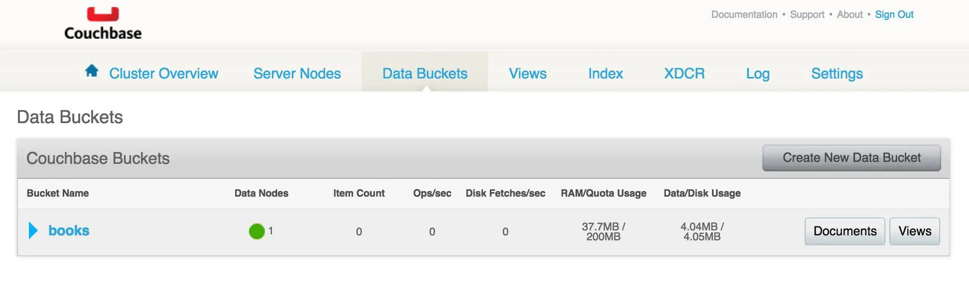Image resolution: width=969 pixels, height=290 pixels.
Task: Click the RAM/Quota Usage column header
Action: tap(604, 194)
